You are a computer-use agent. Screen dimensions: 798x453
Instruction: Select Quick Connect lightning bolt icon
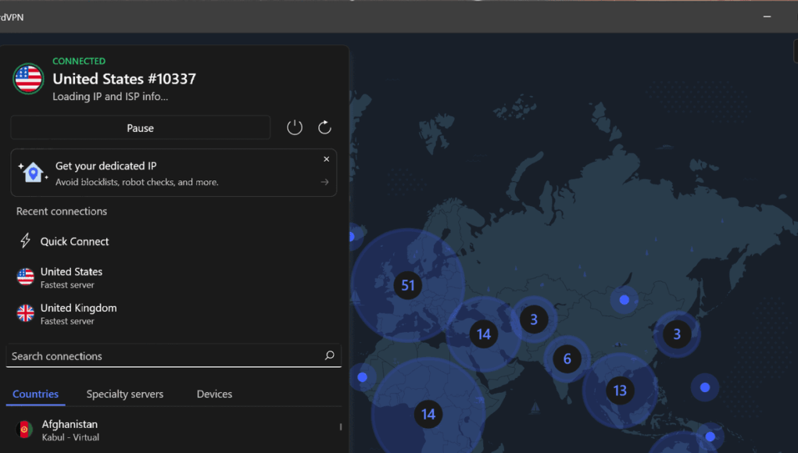click(x=25, y=241)
